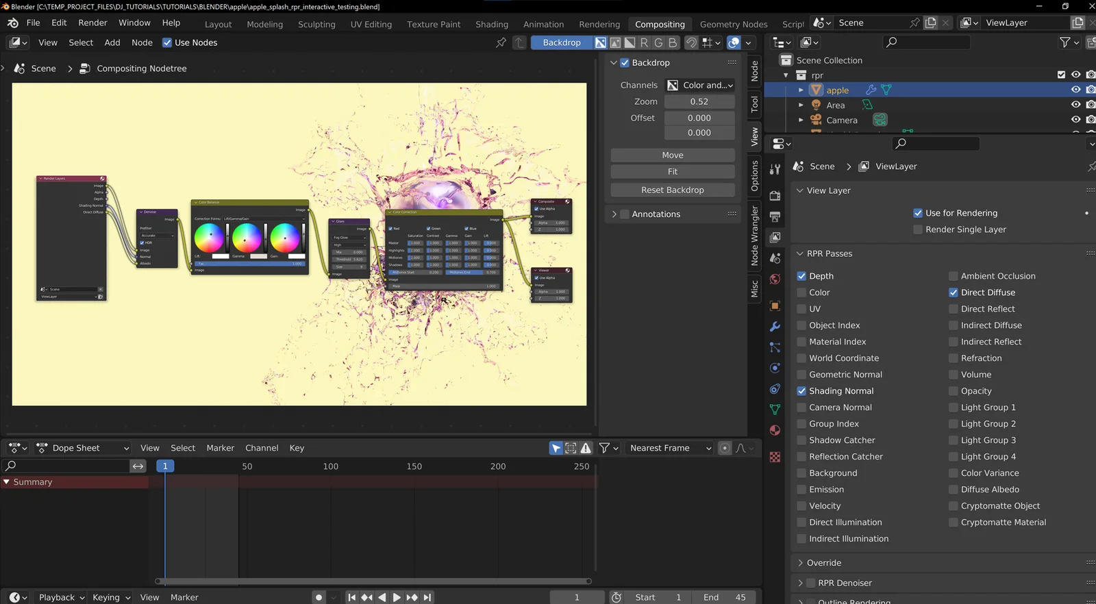The height and width of the screenshot is (604, 1096).
Task: Disable the Depth pass checkbox
Action: point(801,276)
